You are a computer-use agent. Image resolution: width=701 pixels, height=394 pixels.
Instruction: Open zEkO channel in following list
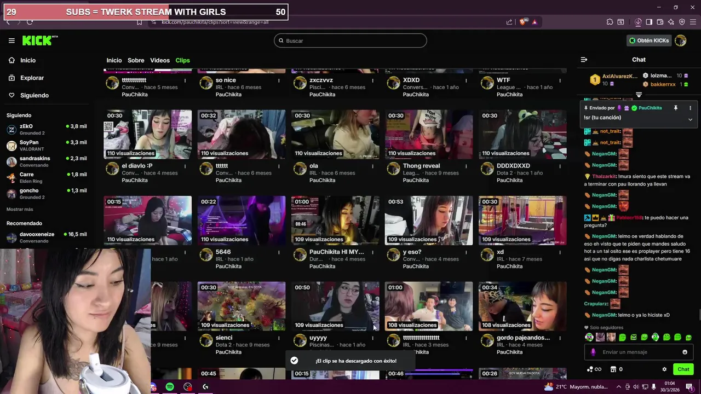click(x=46, y=129)
